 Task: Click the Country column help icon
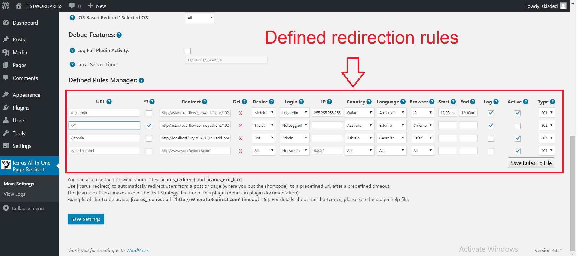[369, 102]
